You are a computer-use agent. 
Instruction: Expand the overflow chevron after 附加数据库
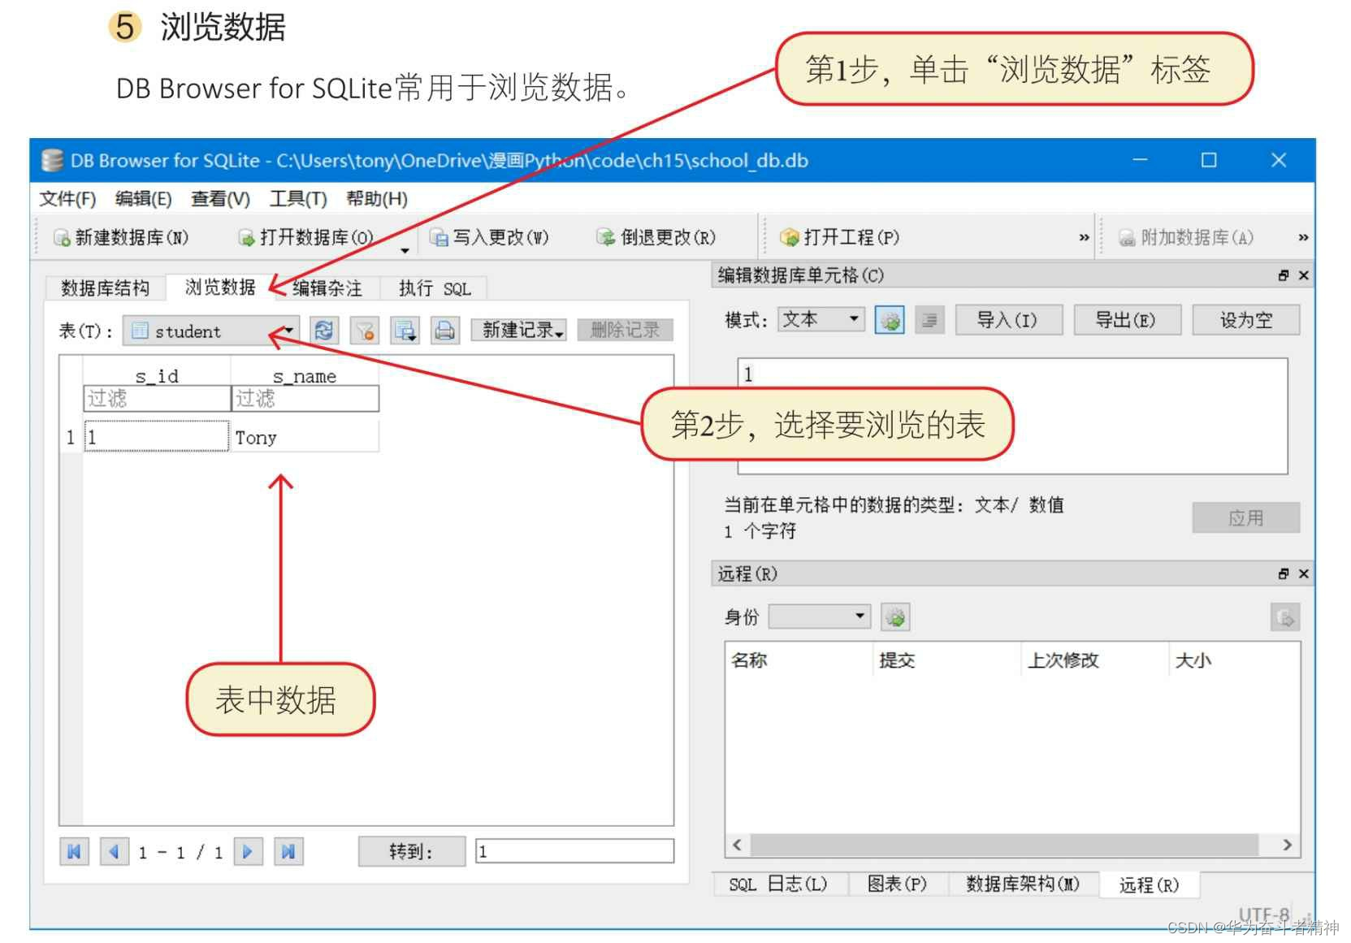click(1303, 237)
